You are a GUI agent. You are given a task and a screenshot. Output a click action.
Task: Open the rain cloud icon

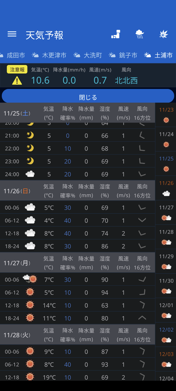tap(140, 34)
